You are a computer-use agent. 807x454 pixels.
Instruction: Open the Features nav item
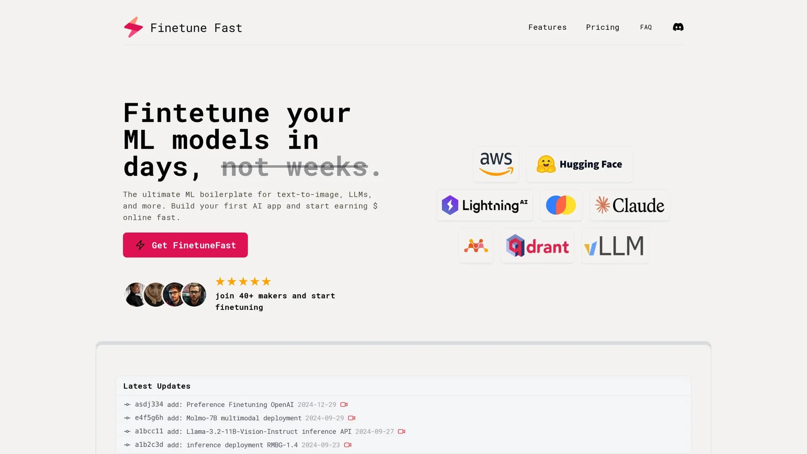click(x=547, y=27)
